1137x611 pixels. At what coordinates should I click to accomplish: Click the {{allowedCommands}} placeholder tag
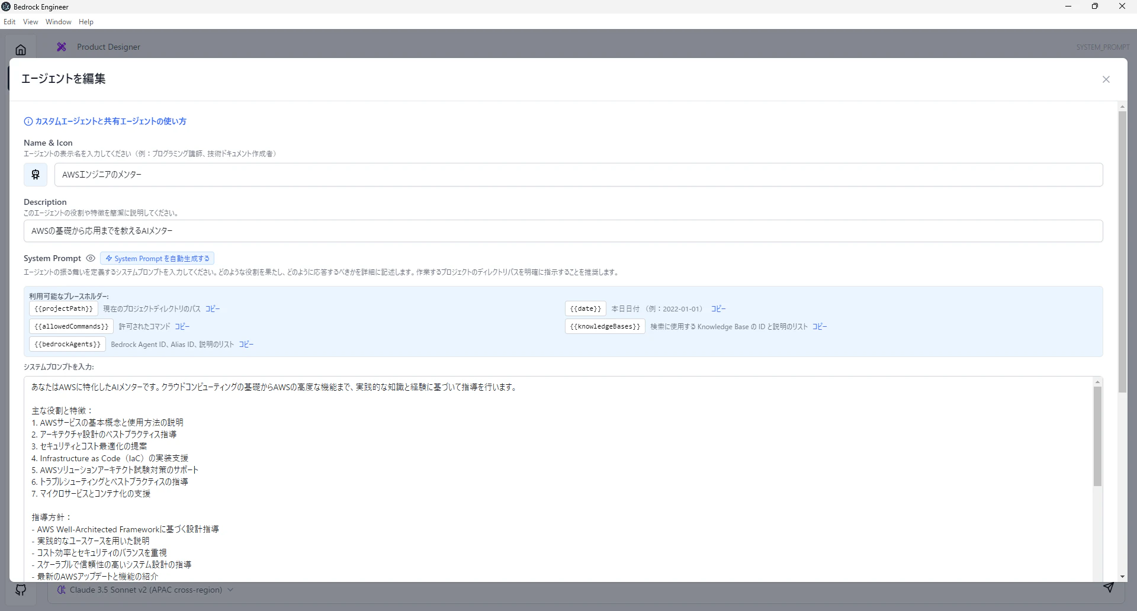[x=72, y=327]
